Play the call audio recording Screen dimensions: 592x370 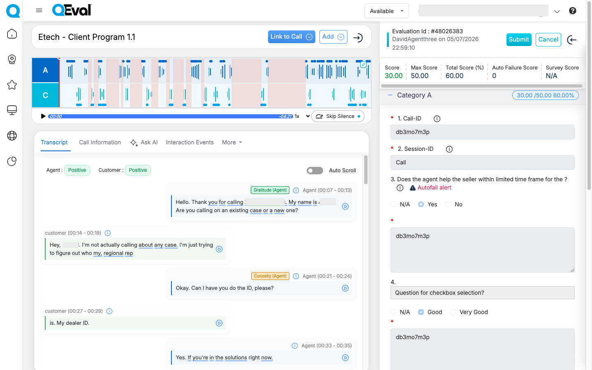pyautogui.click(x=43, y=116)
